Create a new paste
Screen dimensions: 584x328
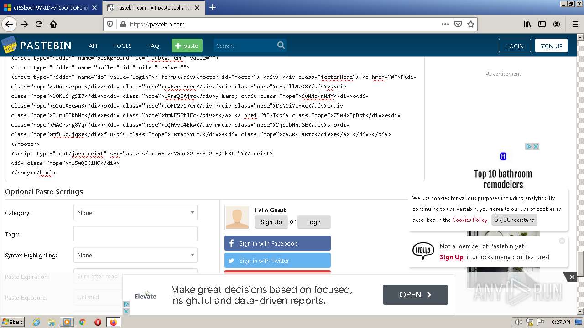click(187, 46)
